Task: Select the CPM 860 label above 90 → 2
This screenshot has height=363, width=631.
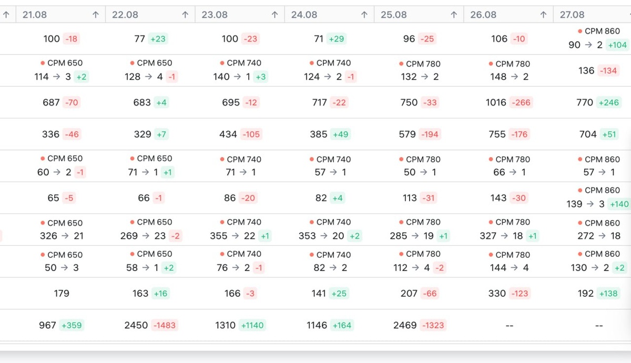Action: pyautogui.click(x=602, y=32)
